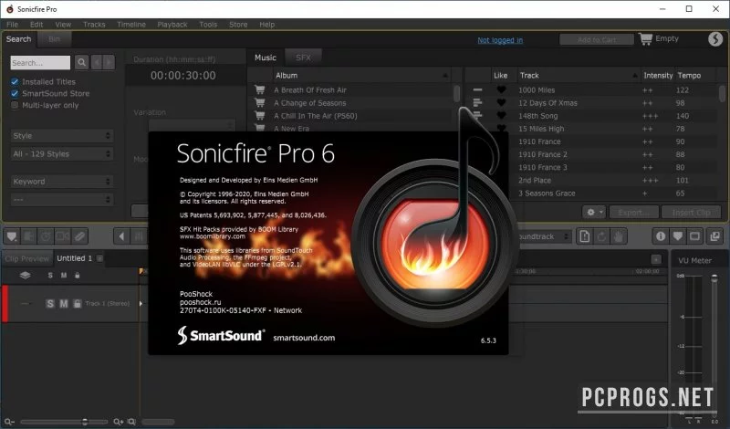The width and height of the screenshot is (730, 429).
Task: Click the cart icon for A Change of Seasons
Action: pyautogui.click(x=260, y=102)
